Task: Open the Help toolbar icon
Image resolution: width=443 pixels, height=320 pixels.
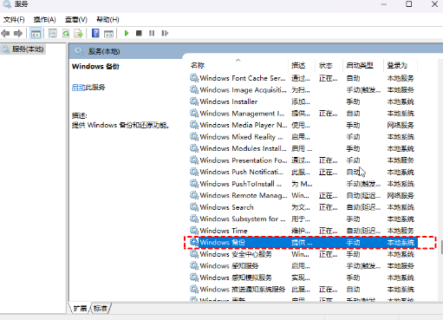Action: pos(95,33)
